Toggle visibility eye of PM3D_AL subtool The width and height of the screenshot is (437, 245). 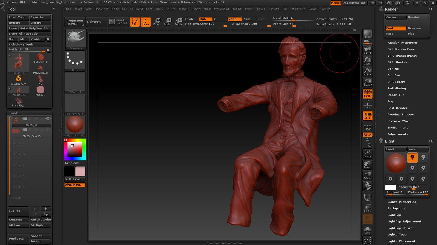[x=48, y=119]
